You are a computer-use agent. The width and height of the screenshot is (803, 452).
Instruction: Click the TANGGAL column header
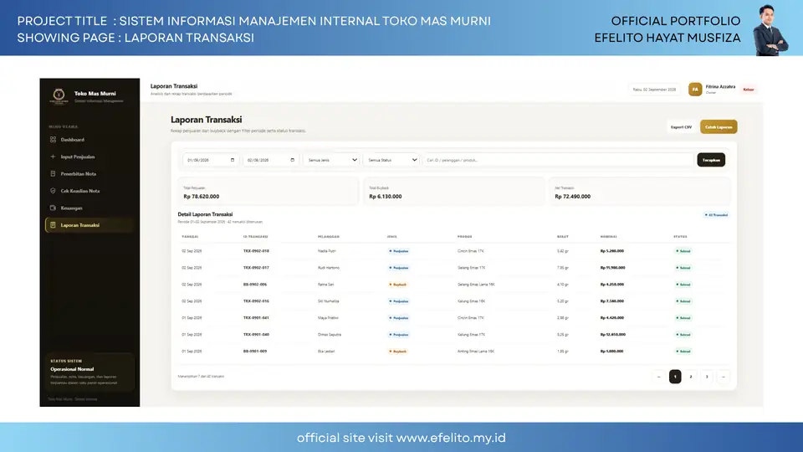click(x=190, y=237)
